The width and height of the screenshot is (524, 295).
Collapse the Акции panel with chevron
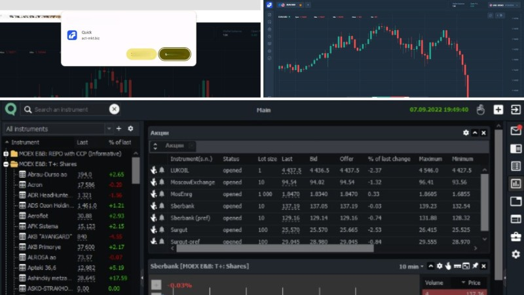point(475,132)
